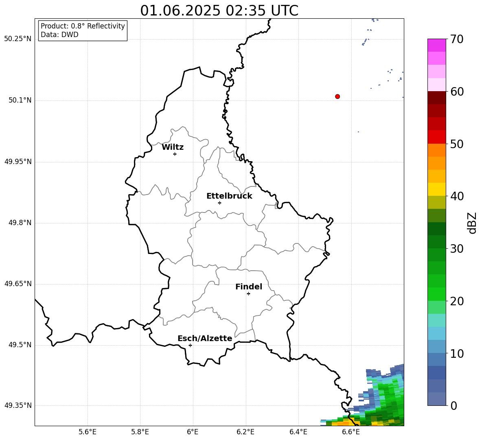Click the 49.65°N latitude label
The image size is (482, 440).
click(x=18, y=284)
